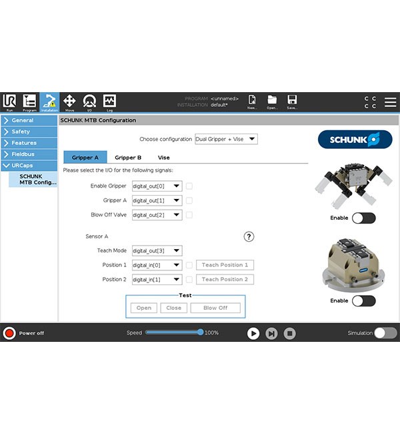Click the New program icon
400x434 pixels.
pyautogui.click(x=252, y=102)
